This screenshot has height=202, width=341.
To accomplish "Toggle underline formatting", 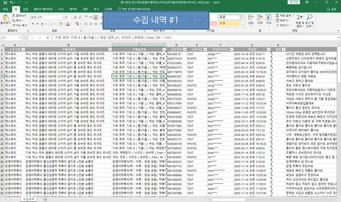I will pyautogui.click(x=42, y=24).
